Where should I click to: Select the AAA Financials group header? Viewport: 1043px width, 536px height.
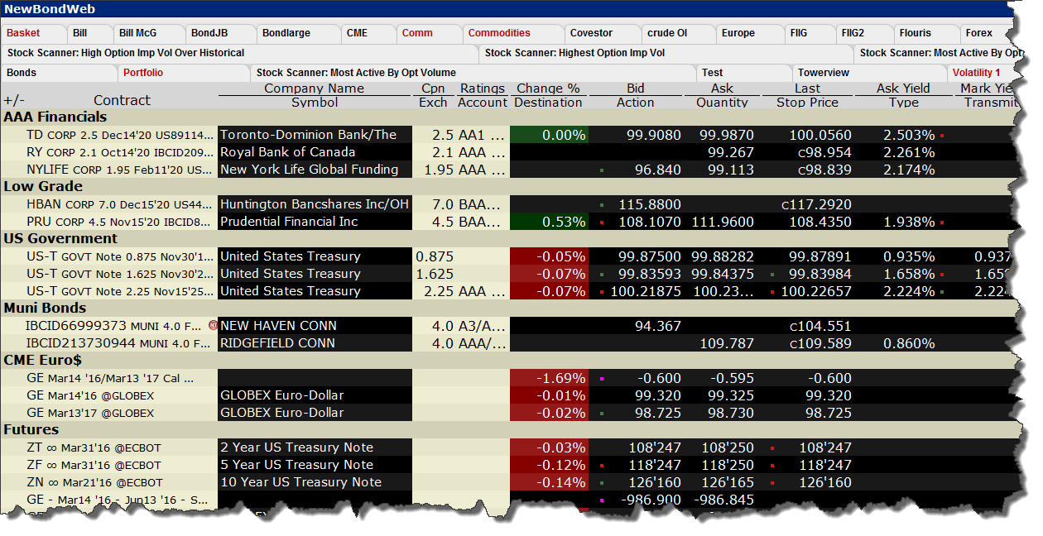point(55,117)
